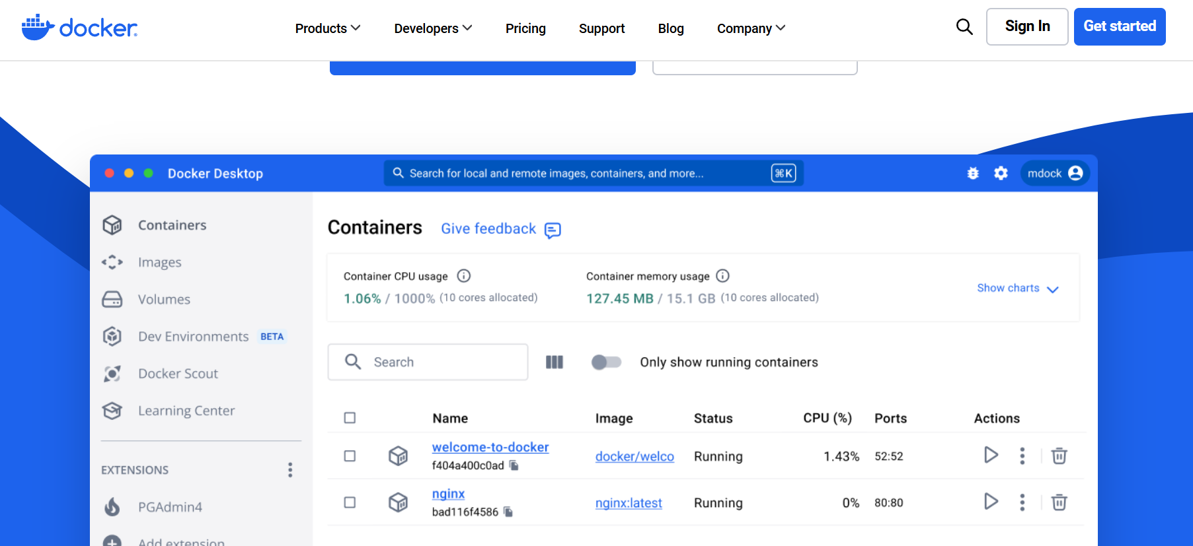Click the memory usage info icon
The width and height of the screenshot is (1193, 546).
coord(723,275)
